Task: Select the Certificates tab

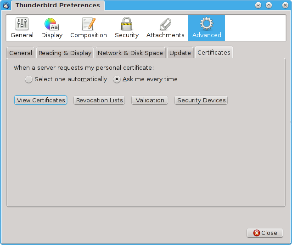Action: point(214,52)
